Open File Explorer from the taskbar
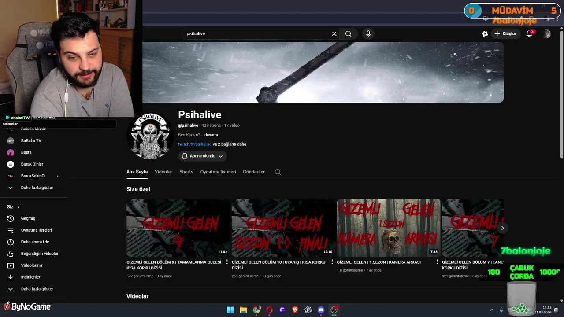 point(243,310)
